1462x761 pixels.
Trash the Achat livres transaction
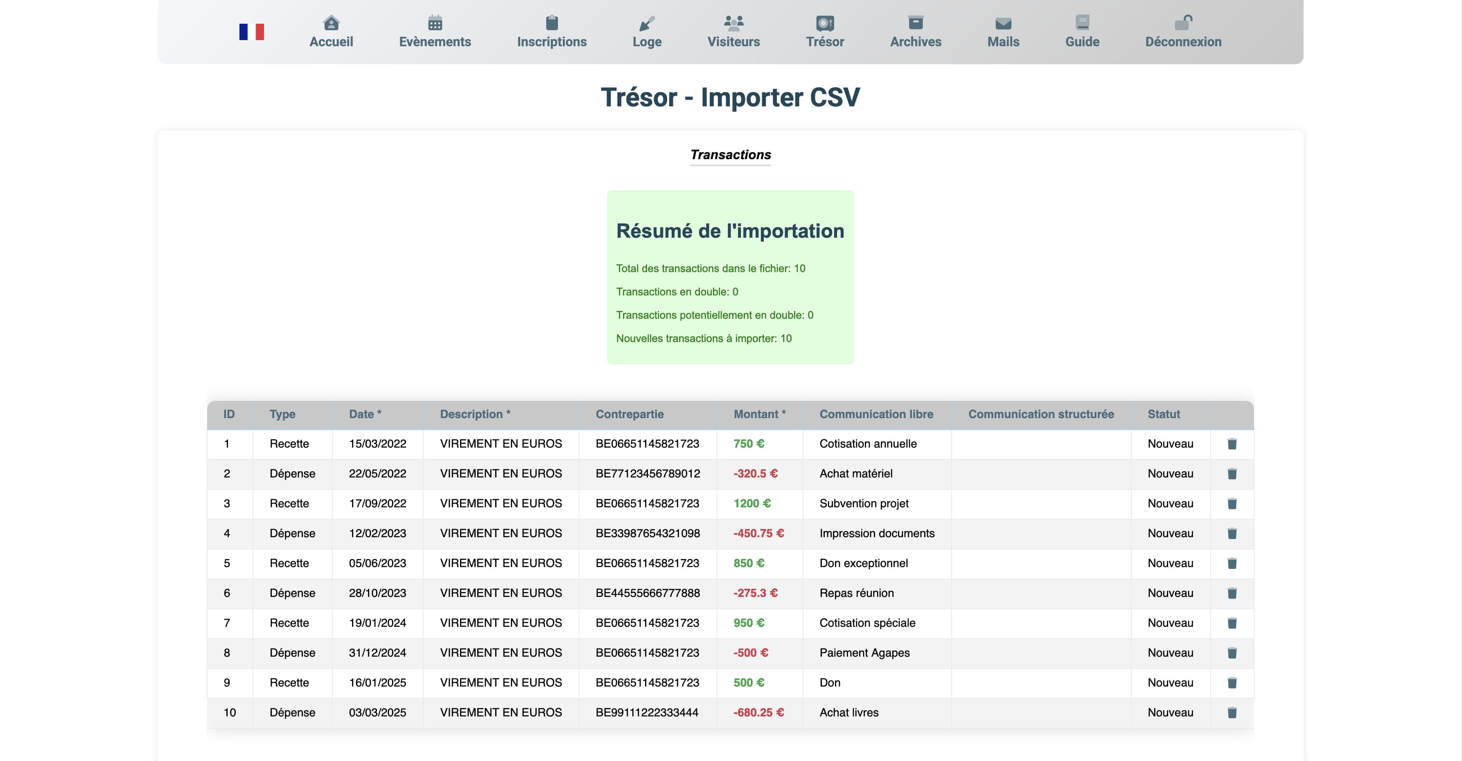1232,713
